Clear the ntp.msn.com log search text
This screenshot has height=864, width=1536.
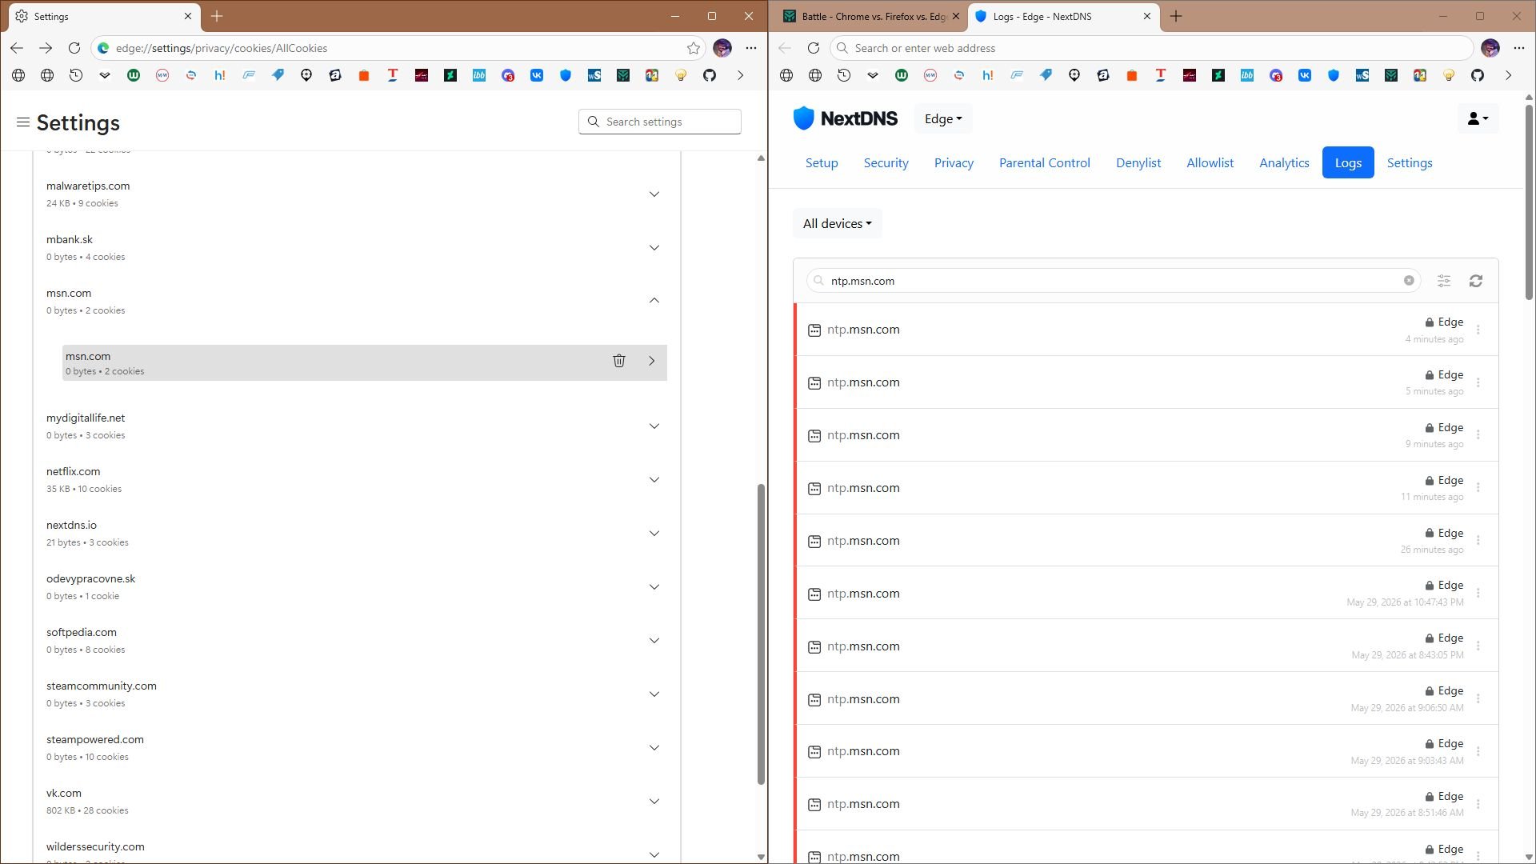point(1409,281)
